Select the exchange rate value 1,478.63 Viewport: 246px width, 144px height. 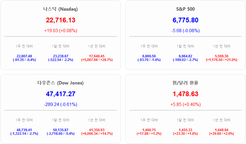(185, 94)
